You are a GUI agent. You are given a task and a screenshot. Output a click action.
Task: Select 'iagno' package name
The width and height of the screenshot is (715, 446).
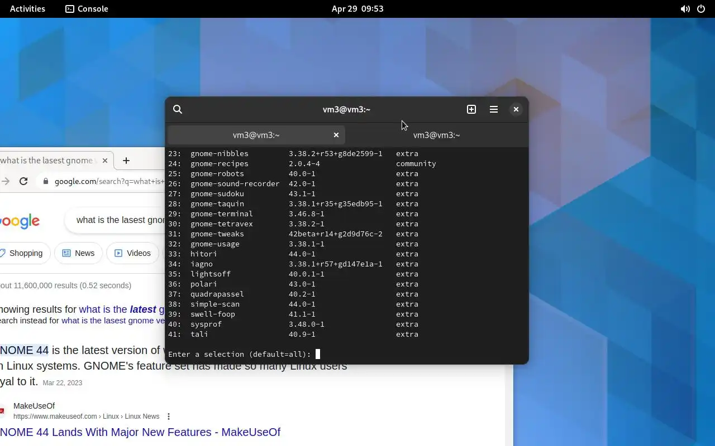click(202, 264)
